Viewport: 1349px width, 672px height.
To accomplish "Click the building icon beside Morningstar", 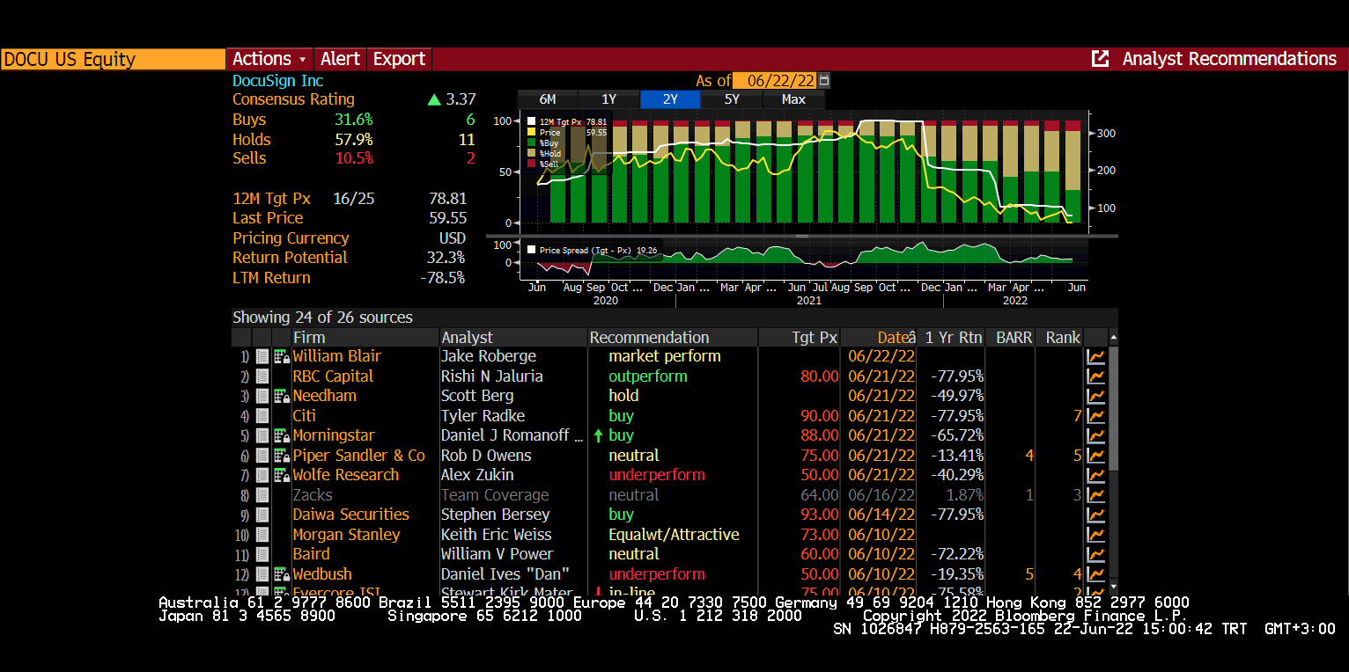I will 282,435.
